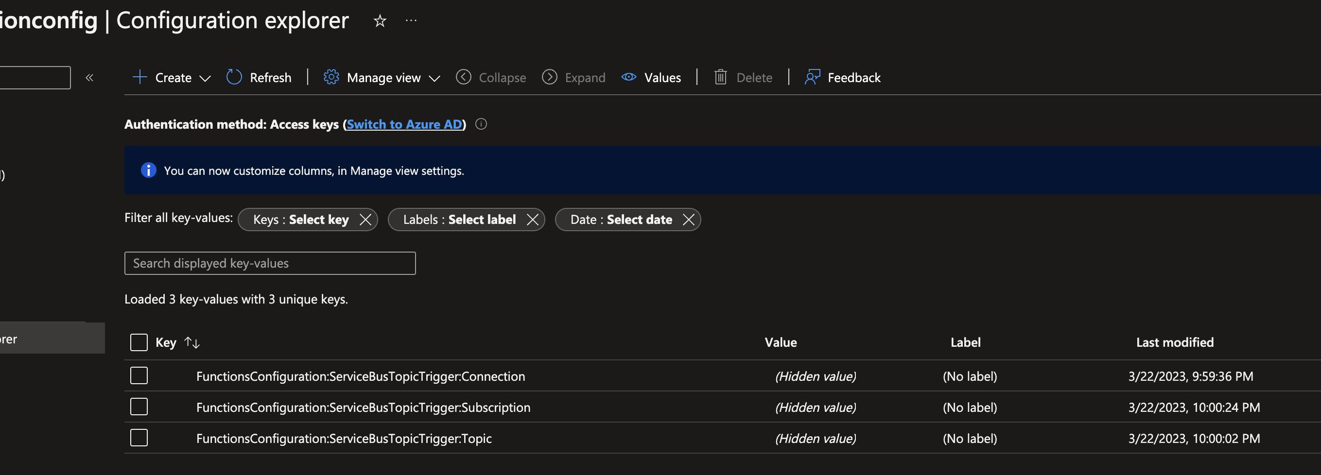Remove the Date filter pill

(689, 220)
